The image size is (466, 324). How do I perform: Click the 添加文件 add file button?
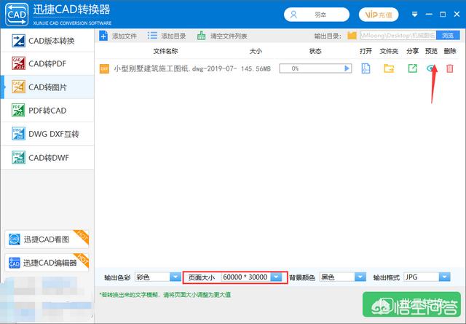click(x=119, y=36)
